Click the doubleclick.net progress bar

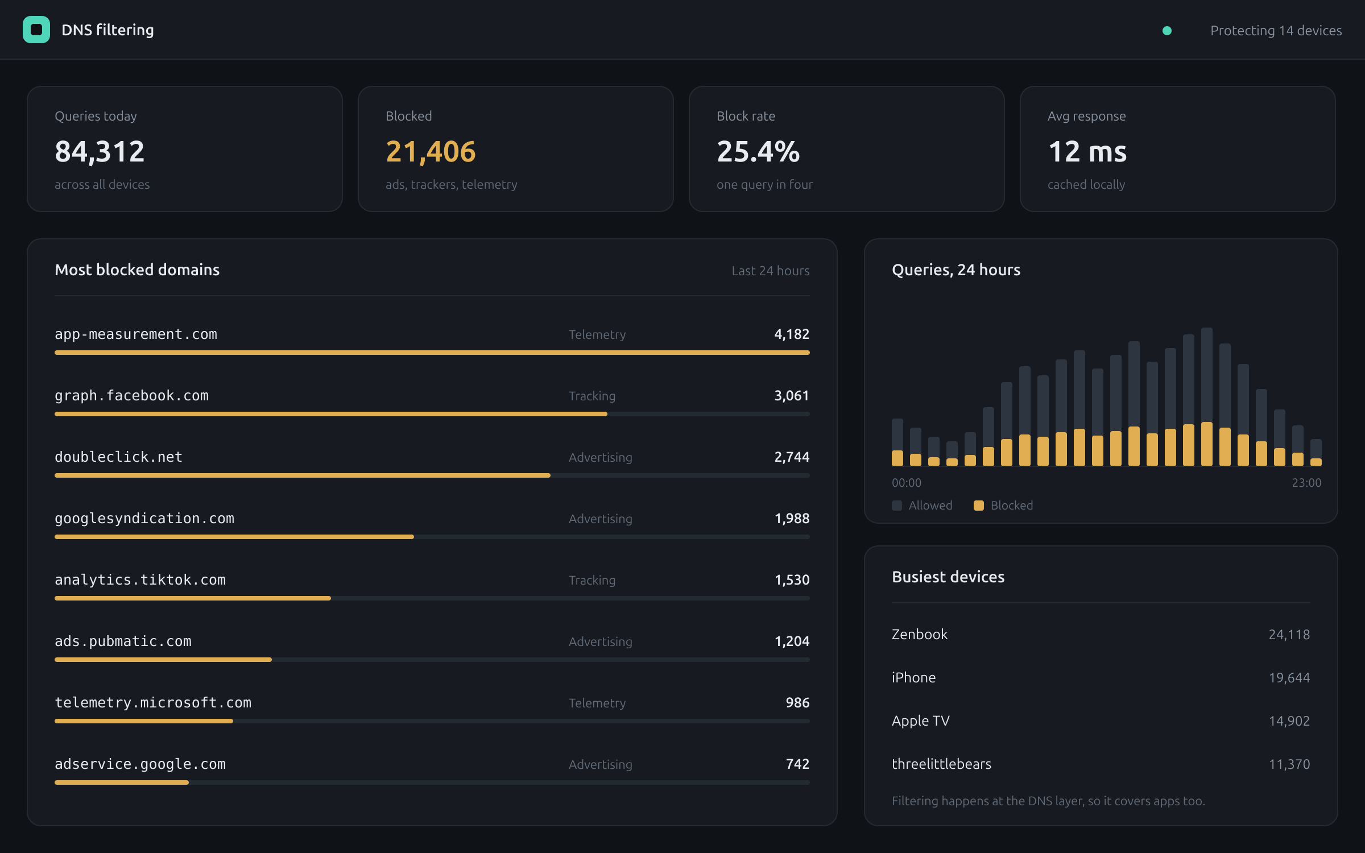click(x=432, y=475)
